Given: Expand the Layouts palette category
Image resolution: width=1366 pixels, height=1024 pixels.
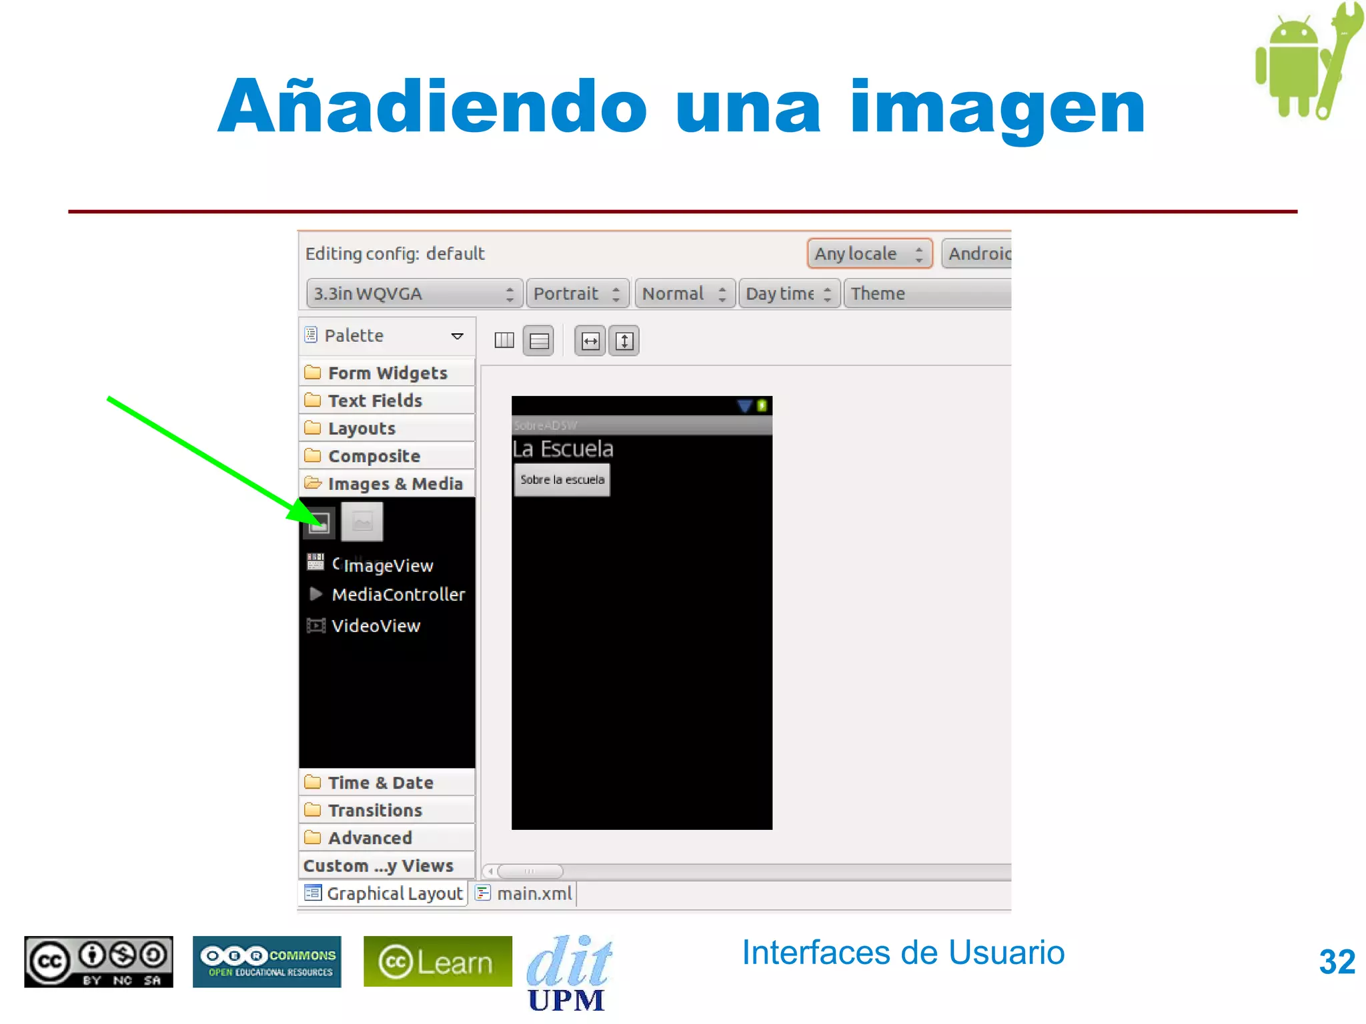Looking at the screenshot, I should tap(387, 428).
